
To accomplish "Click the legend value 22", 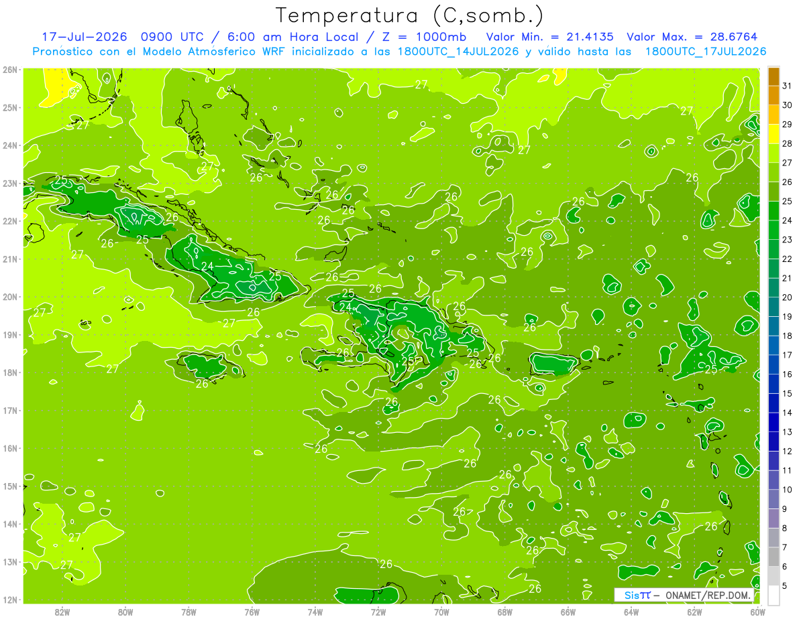I will click(787, 259).
